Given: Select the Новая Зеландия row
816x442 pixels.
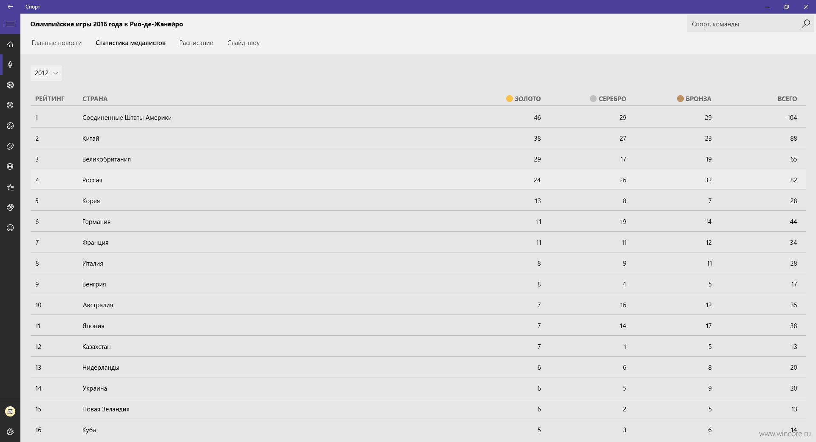Looking at the screenshot, I should point(418,409).
